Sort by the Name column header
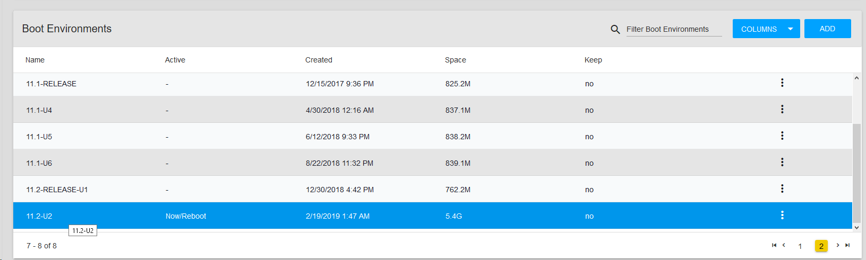 tap(35, 60)
